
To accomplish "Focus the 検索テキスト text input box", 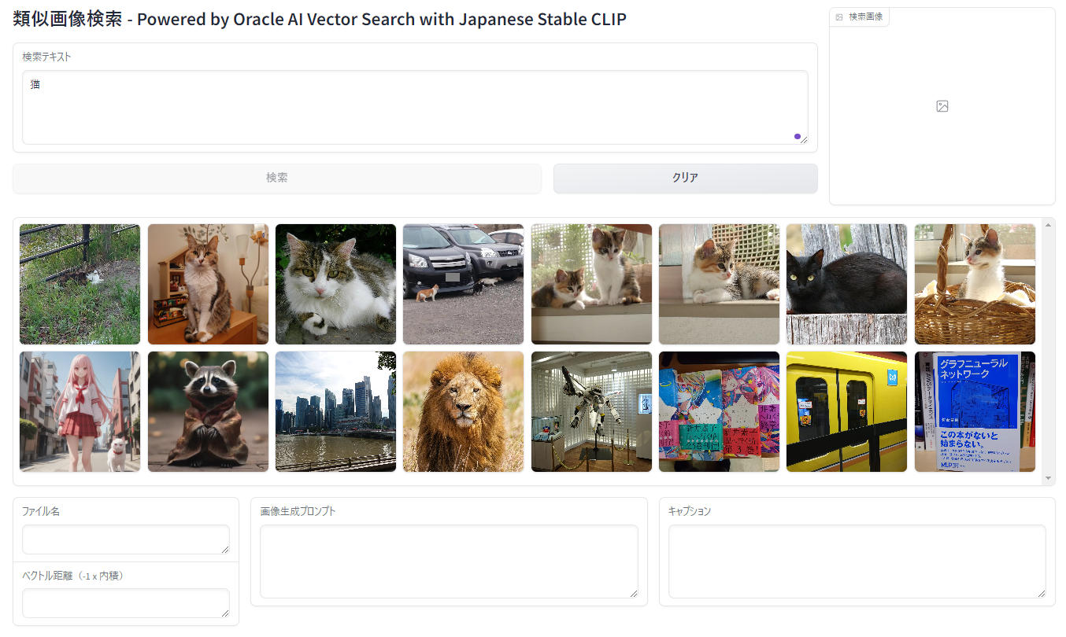I will (x=415, y=108).
